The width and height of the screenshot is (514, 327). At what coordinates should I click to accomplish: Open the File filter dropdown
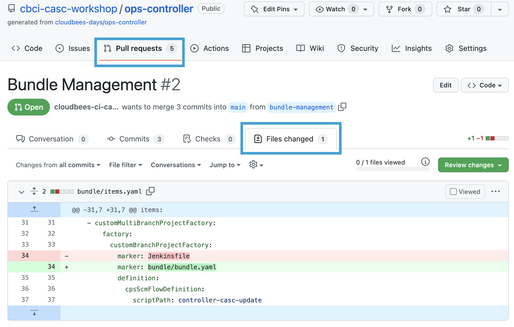(x=126, y=165)
